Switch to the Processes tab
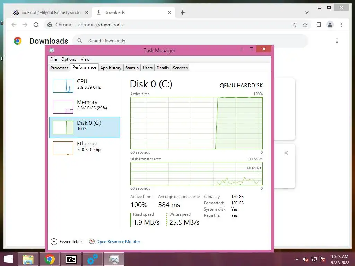 pyautogui.click(x=59, y=68)
